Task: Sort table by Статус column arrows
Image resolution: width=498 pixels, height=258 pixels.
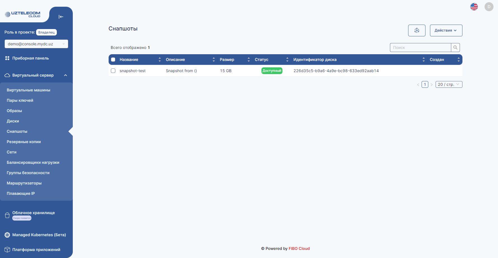Action: tap(287, 60)
